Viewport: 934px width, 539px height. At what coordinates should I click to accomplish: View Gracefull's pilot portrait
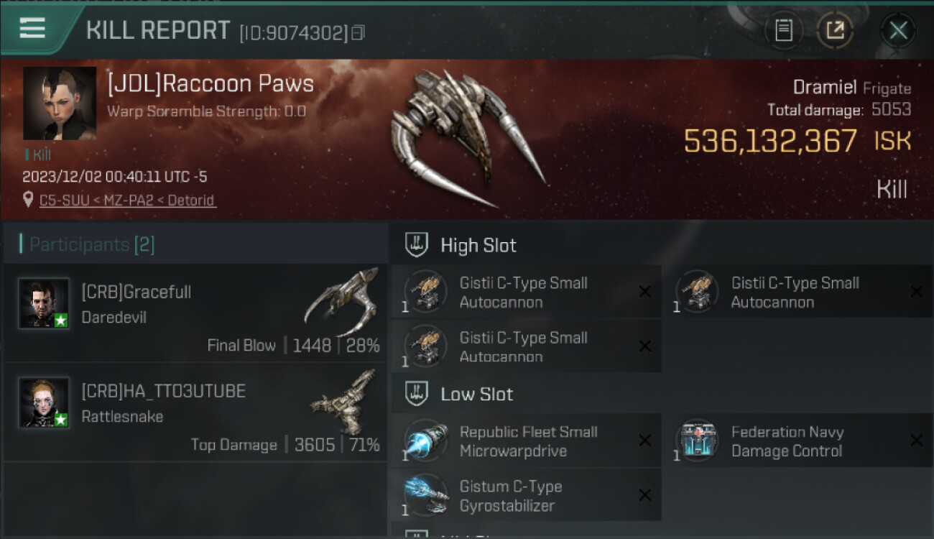44,303
